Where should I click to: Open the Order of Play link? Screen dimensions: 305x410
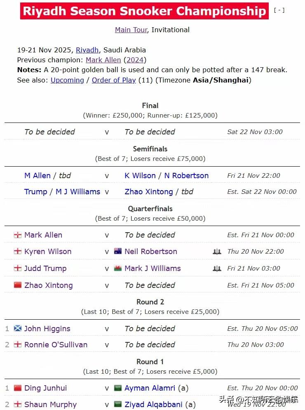114,80
